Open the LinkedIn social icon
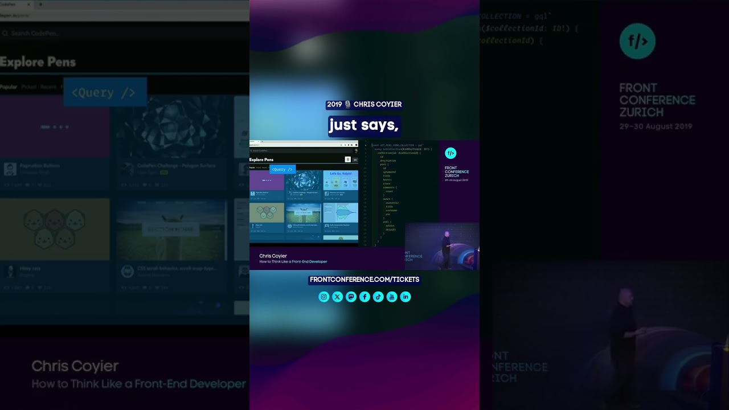The width and height of the screenshot is (729, 410). point(406,297)
